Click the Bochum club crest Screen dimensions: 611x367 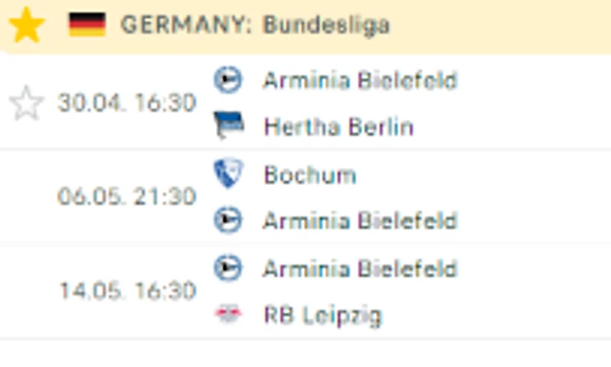click(x=228, y=174)
